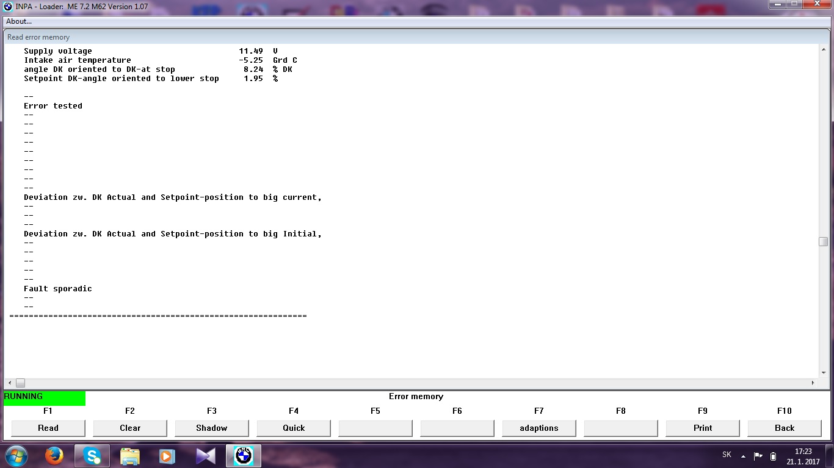Switch to Visual Studio in the taskbar
Viewport: 834px width, 468px height.
click(205, 456)
